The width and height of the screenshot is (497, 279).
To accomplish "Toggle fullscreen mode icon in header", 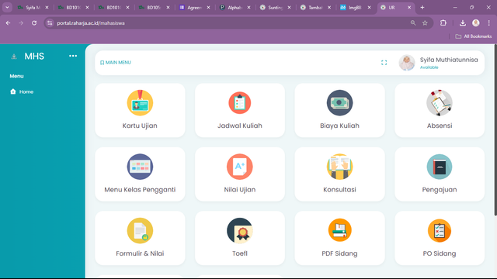I will [x=384, y=63].
